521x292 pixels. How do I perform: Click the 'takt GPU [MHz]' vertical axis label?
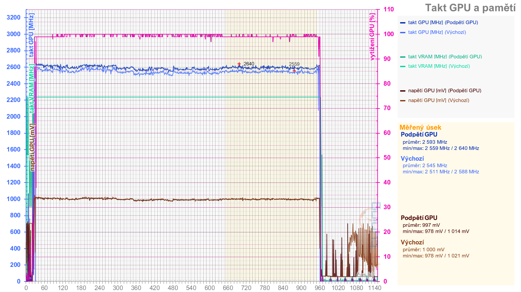click(31, 35)
